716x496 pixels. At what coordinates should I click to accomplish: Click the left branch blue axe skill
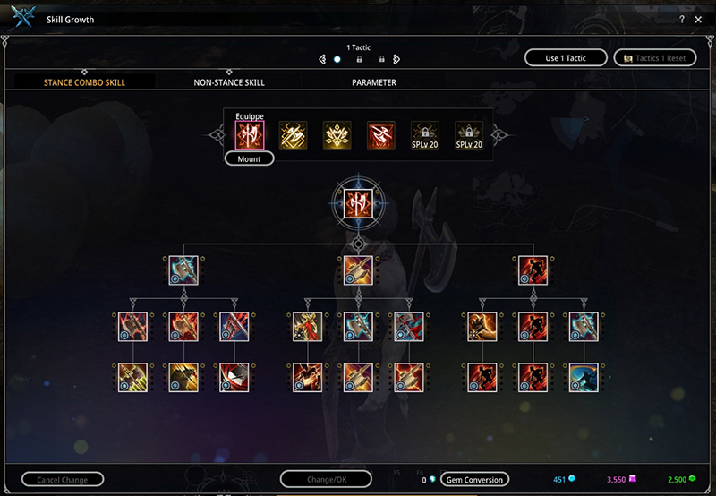coord(183,270)
